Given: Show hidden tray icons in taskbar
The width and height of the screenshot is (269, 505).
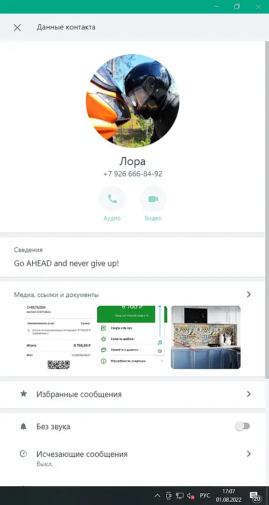Looking at the screenshot, I should tap(157, 495).
